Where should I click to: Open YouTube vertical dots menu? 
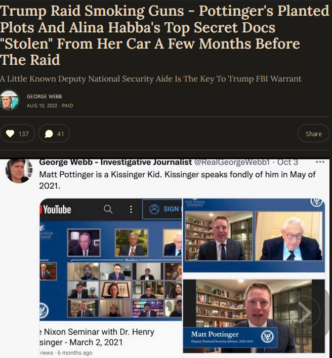131,209
